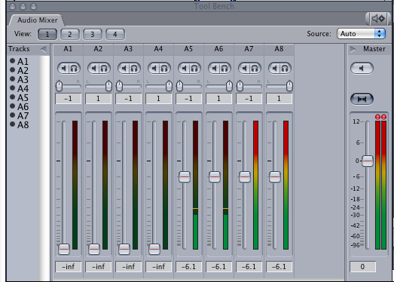Toggle track A1 visibility dot in Tracks list
This screenshot has width=394, height=282.
tap(12, 60)
